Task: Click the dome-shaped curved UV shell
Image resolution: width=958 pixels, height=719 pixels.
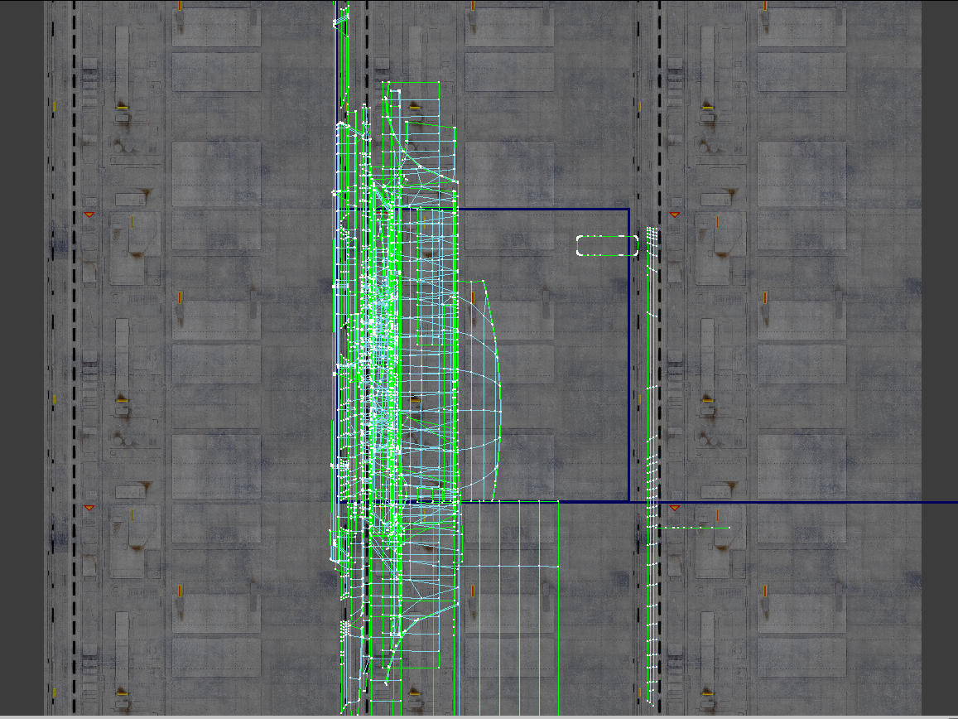Action: [x=479, y=389]
